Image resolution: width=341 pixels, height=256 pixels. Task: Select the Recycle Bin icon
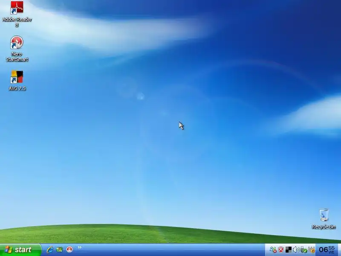(x=324, y=219)
